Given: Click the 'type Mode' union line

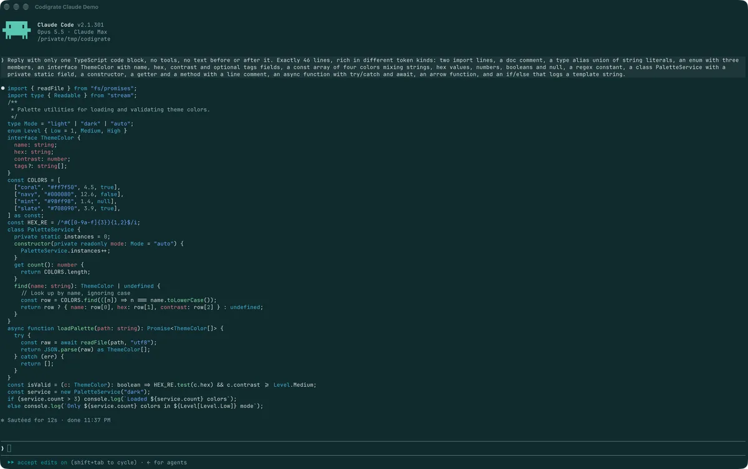Looking at the screenshot, I should 70,124.
